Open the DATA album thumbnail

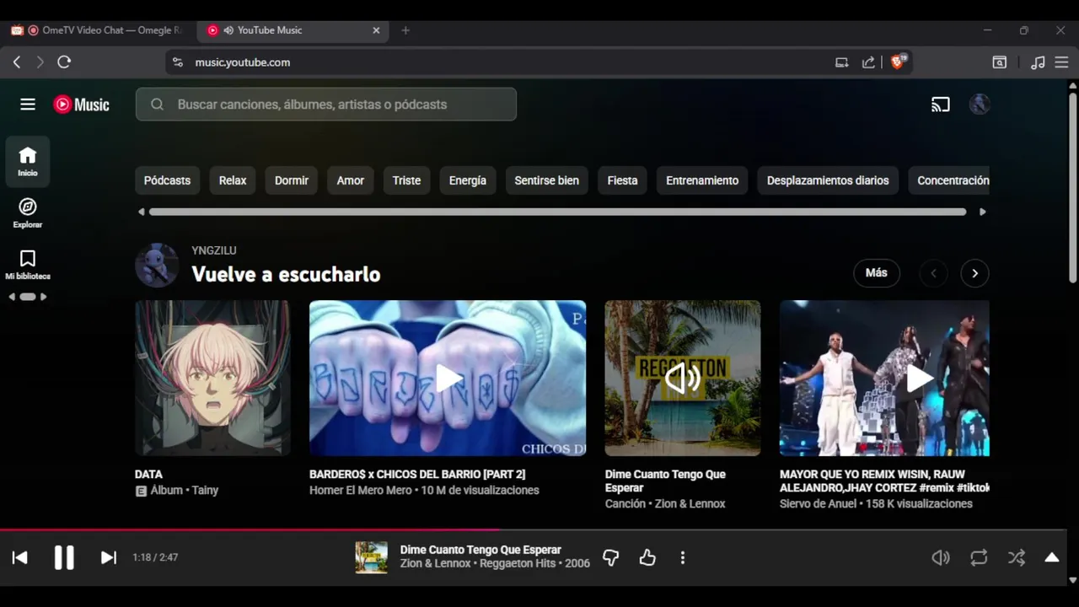point(212,379)
